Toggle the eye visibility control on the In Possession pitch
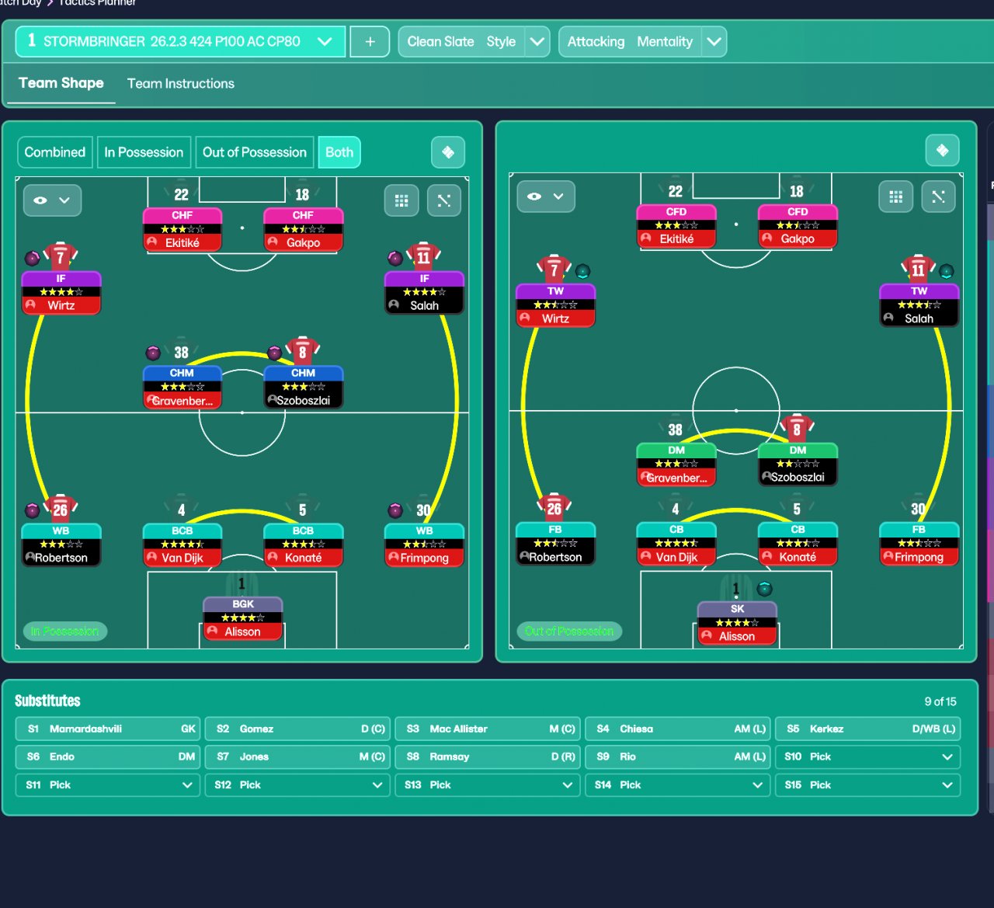 coord(52,200)
